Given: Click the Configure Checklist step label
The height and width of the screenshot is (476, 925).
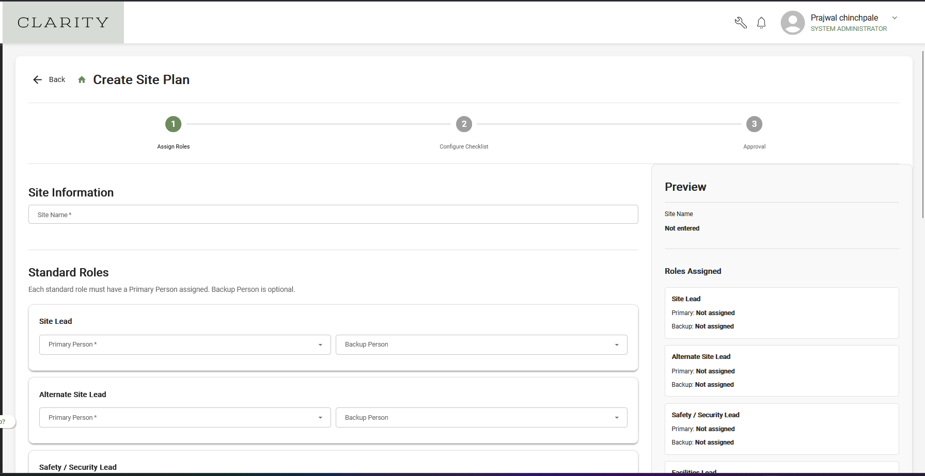Looking at the screenshot, I should (464, 146).
